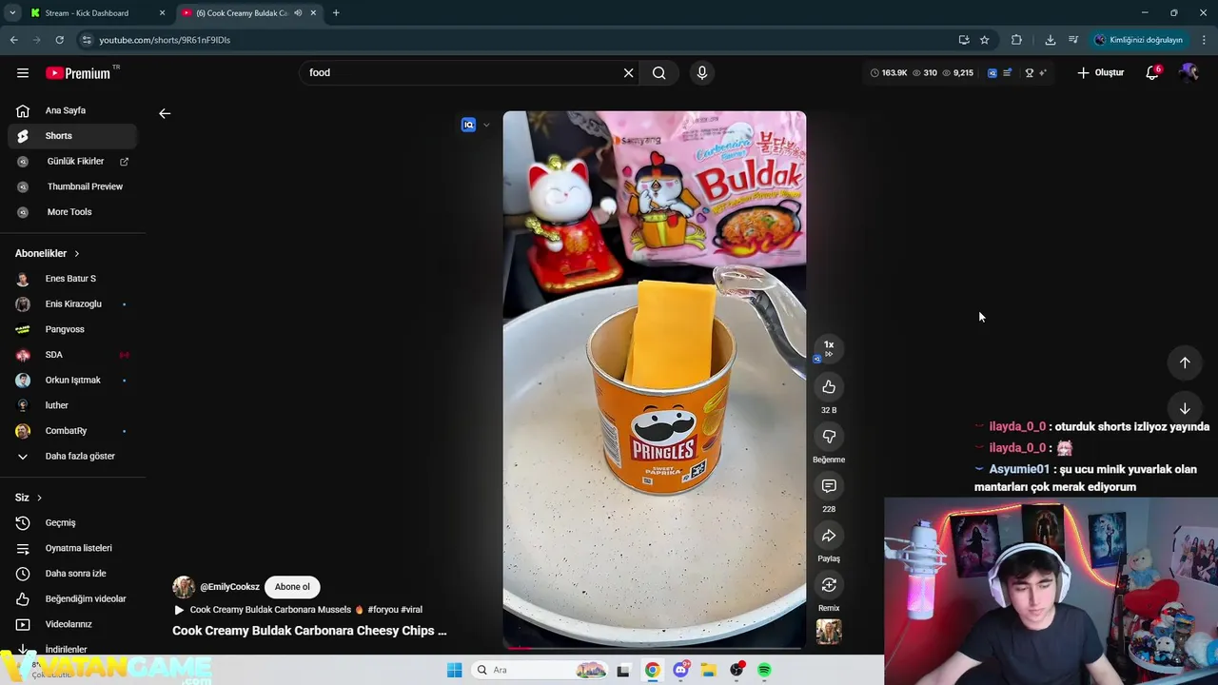Remix this Short
The height and width of the screenshot is (685, 1218).
(x=829, y=585)
